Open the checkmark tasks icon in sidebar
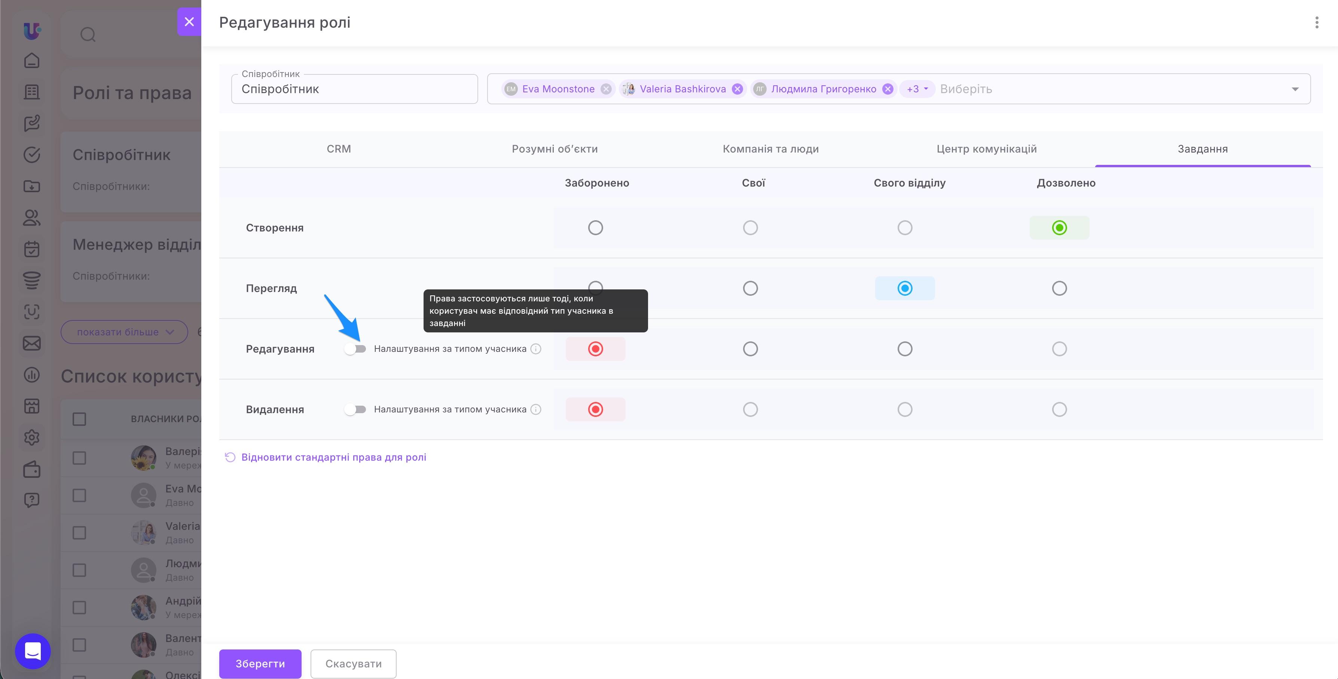1338x679 pixels. click(x=32, y=155)
